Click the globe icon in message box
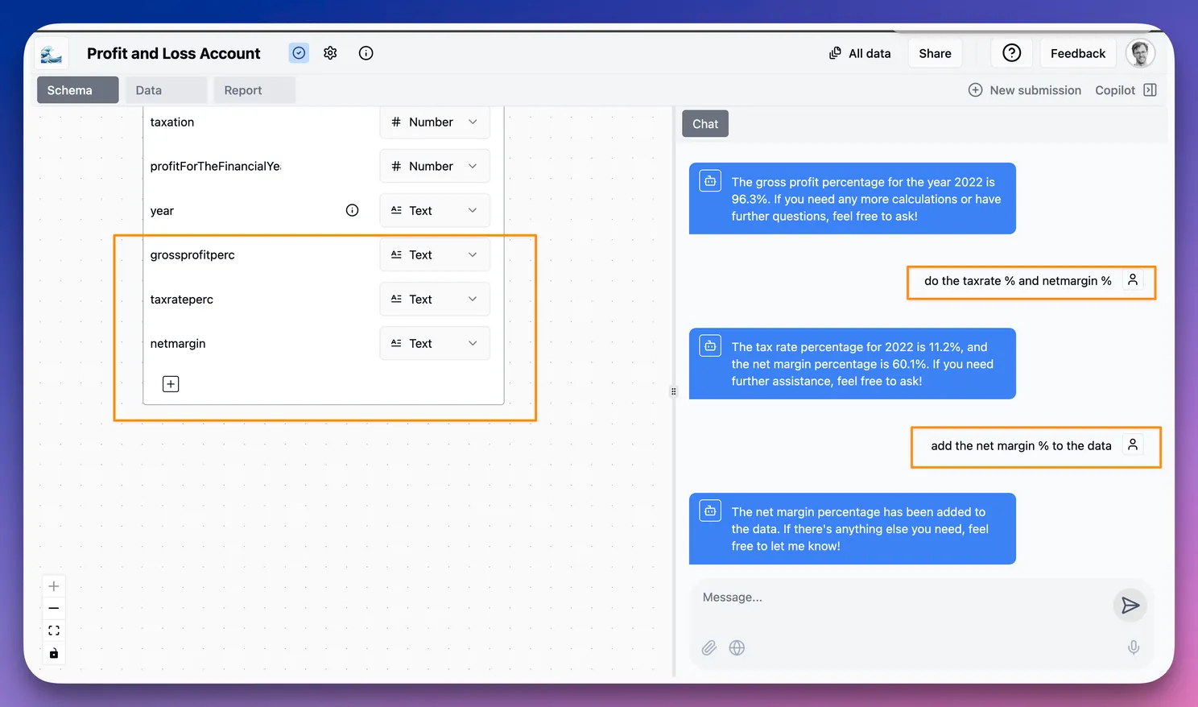The width and height of the screenshot is (1198, 707). pyautogui.click(x=737, y=647)
